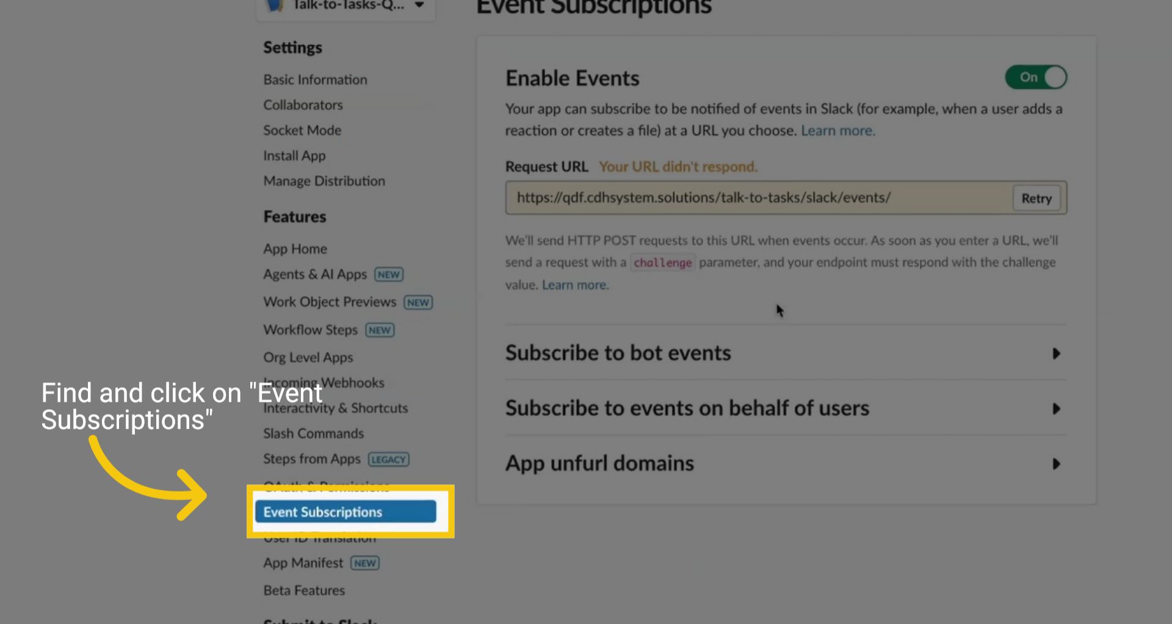Viewport: 1172px width, 624px height.
Task: Open Basic Information settings
Action: tap(315, 79)
